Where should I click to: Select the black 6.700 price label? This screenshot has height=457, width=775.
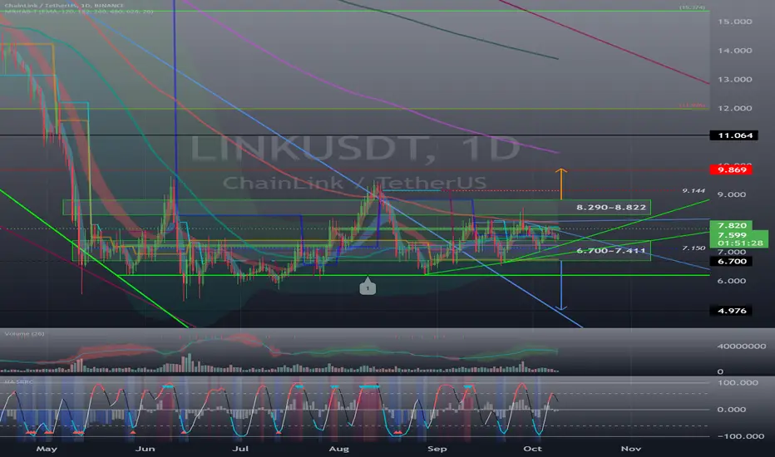732,262
